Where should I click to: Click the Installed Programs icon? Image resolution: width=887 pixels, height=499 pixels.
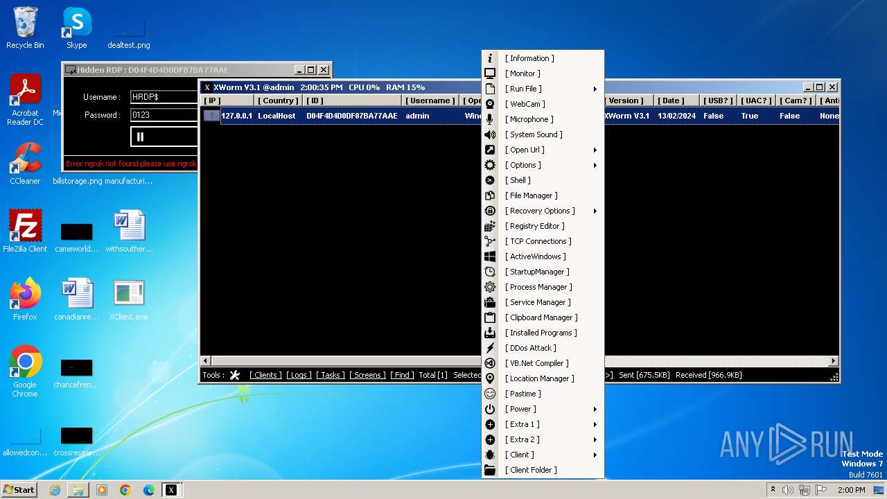point(490,333)
